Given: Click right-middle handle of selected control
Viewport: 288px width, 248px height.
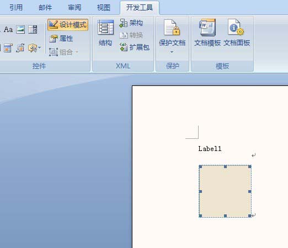Looking at the screenshot, I should point(250,191).
